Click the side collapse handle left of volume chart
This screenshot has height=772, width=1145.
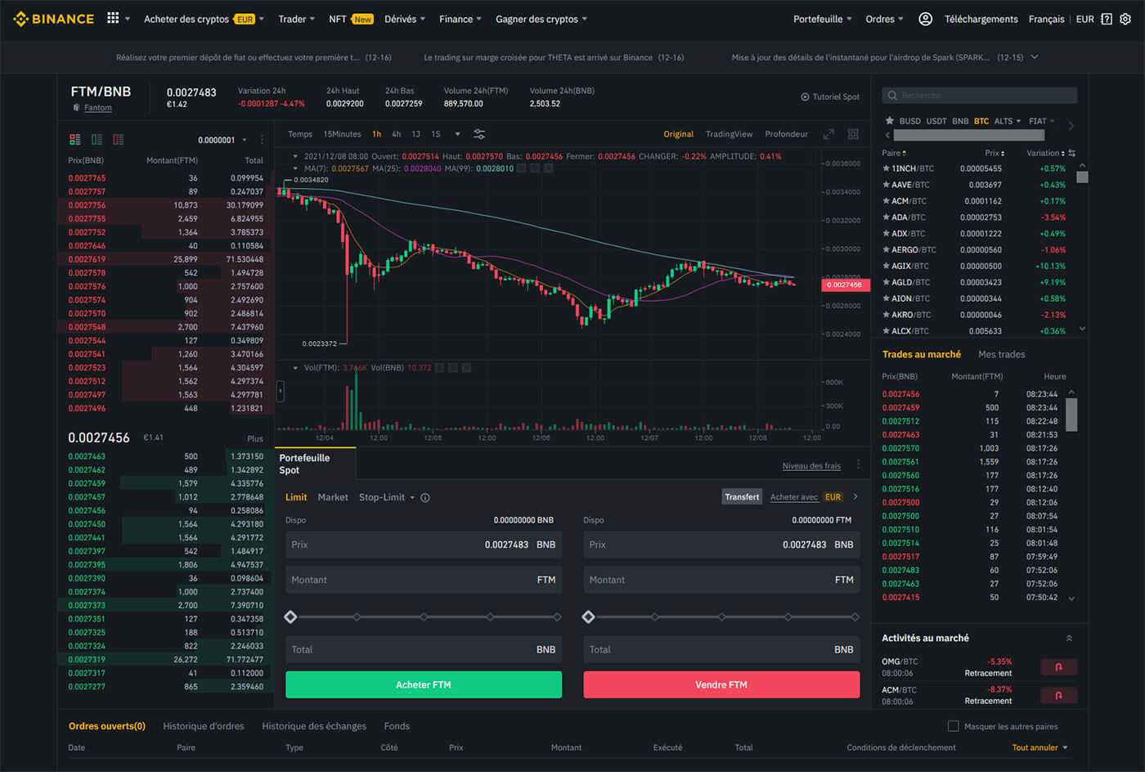pyautogui.click(x=280, y=392)
